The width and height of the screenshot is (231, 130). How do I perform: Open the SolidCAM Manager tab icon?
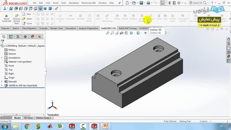[39, 37]
